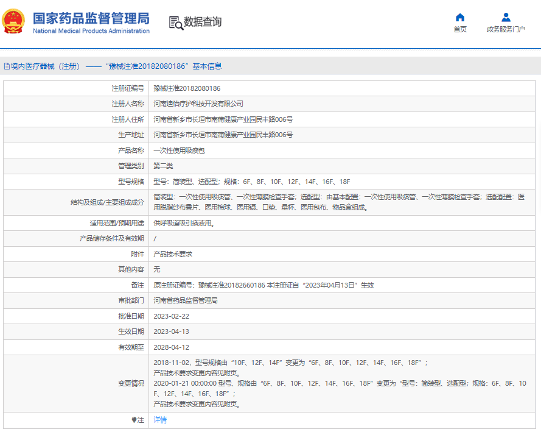Image resolution: width=541 pixels, height=432 pixels.
Task: Click the 数据查询 heading text
Action: coord(203,22)
